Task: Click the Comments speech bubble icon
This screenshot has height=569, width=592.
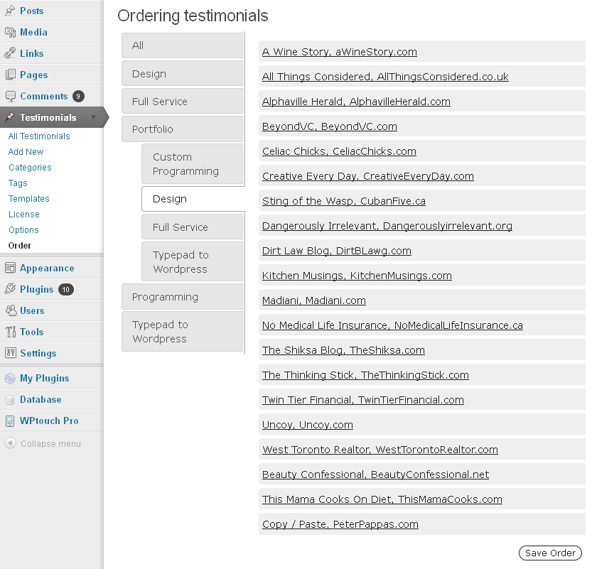Action: tap(10, 96)
